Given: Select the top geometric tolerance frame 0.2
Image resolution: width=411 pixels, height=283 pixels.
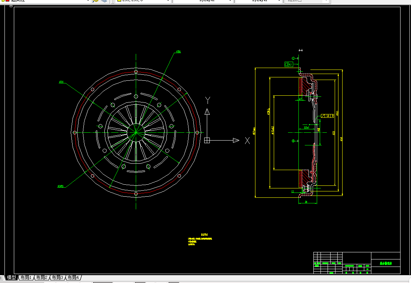Looking at the screenshot, I should coord(289,64).
